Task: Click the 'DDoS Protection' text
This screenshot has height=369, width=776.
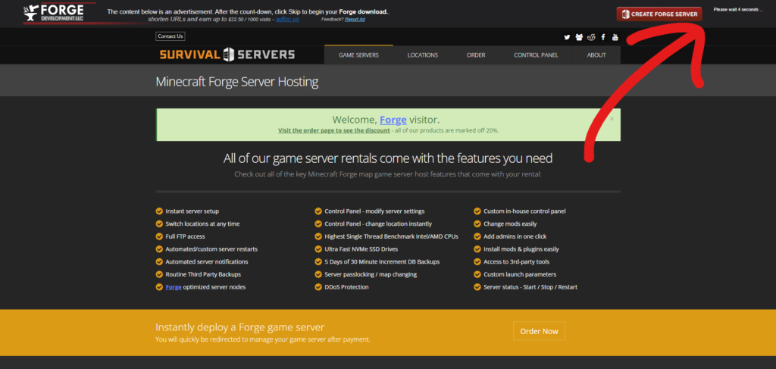Action: tap(346, 287)
